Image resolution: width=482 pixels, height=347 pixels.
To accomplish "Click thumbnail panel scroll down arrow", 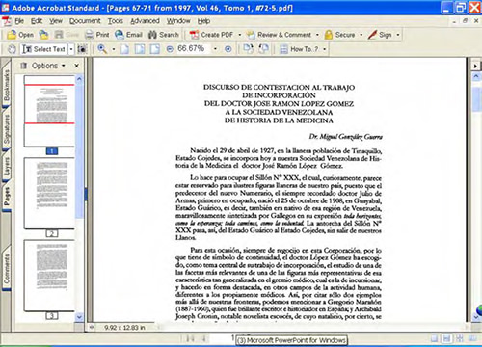I will (x=79, y=317).
